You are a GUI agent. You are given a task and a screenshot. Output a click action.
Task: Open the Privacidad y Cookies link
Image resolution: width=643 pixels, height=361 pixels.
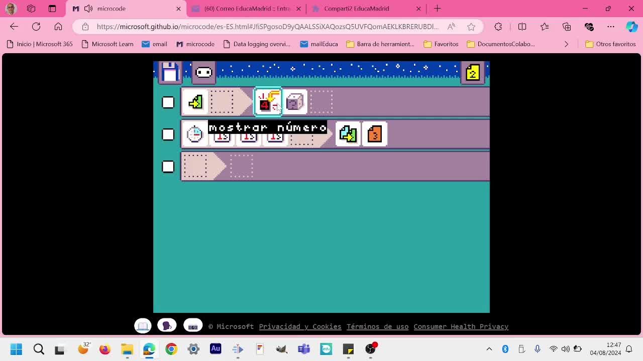click(x=300, y=326)
